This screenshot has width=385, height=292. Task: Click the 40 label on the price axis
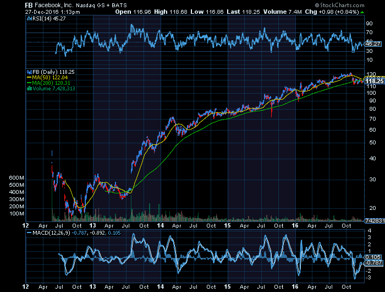(372, 159)
